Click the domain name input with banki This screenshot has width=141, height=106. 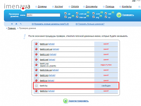tap(43, 15)
